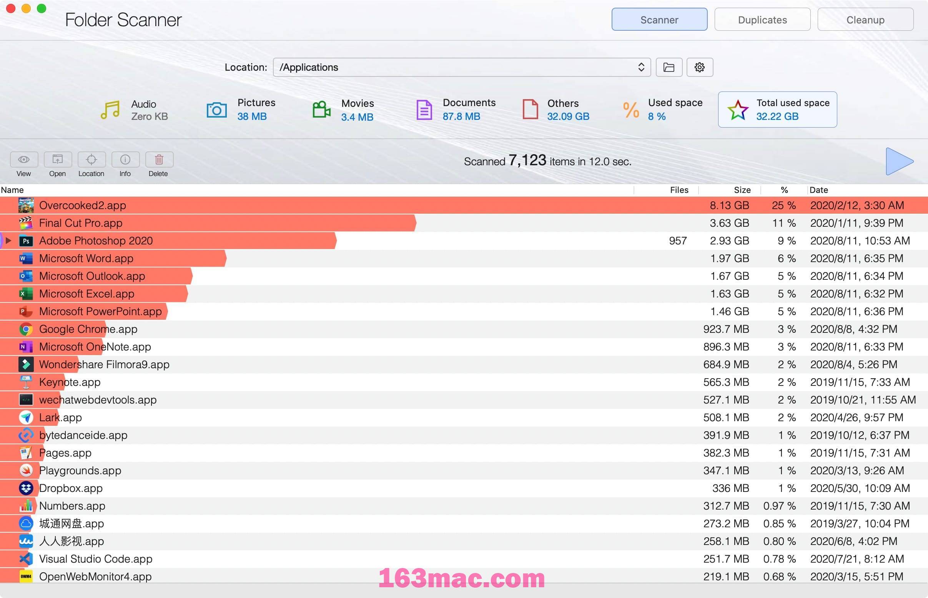Screen dimensions: 928x598
Task: Click the 8.13 GB size value
Action: (x=729, y=205)
